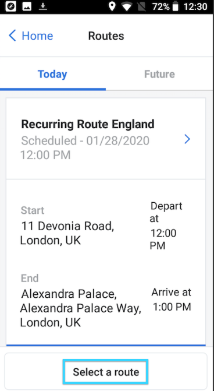Tap the back chevron beside Home
Image resolution: width=214 pixels, height=391 pixels.
point(12,36)
